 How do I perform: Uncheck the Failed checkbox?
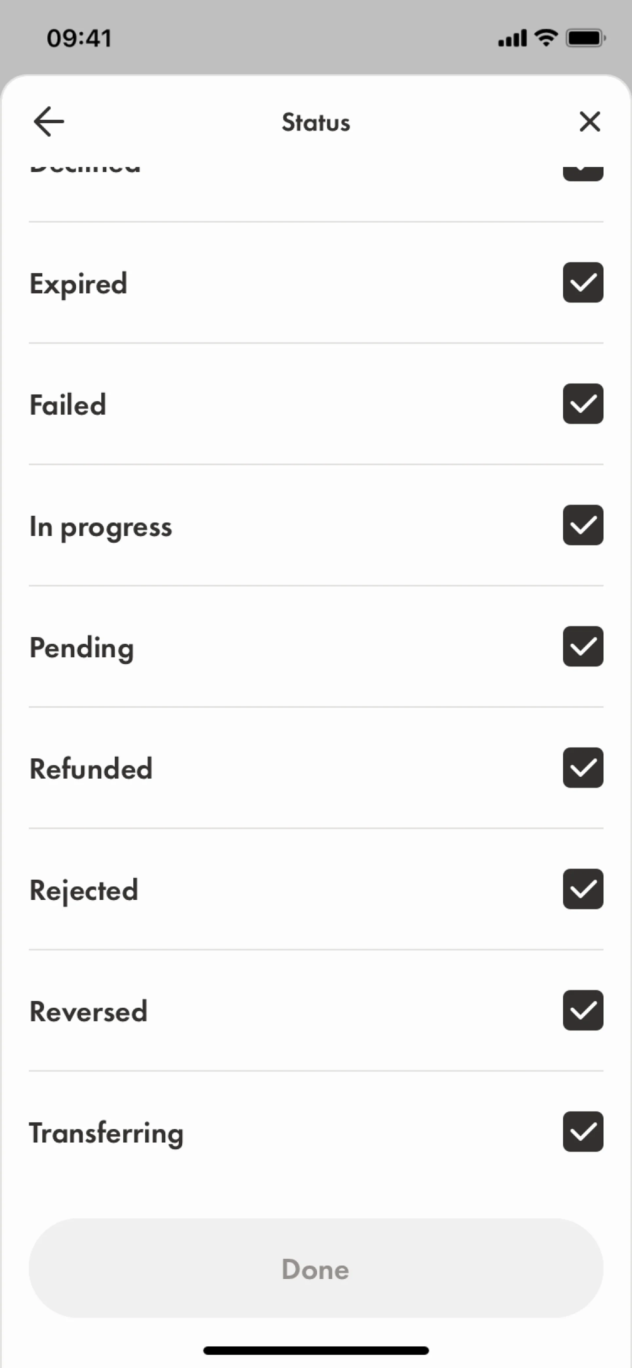coord(583,403)
